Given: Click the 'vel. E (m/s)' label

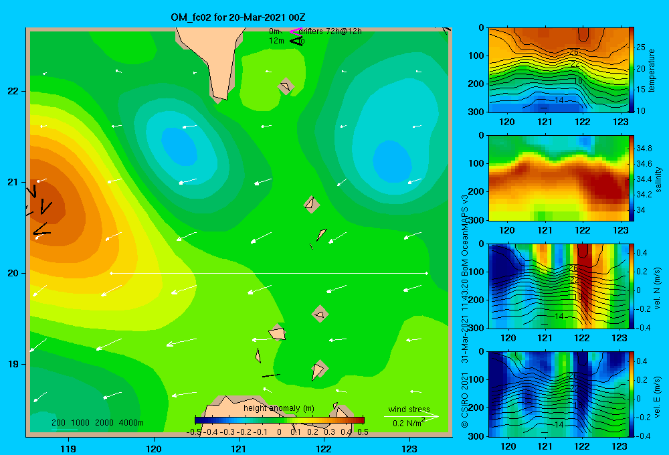Looking at the screenshot, I should pyautogui.click(x=657, y=396).
